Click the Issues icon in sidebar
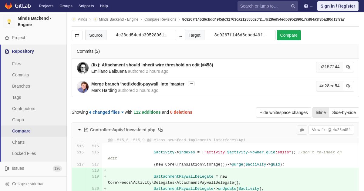The image size is (364, 191). click(x=7, y=169)
